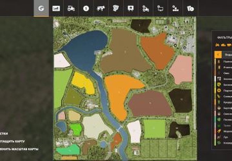Open the Map tab globe icon
The height and width of the screenshot is (161, 232).
(41, 8)
